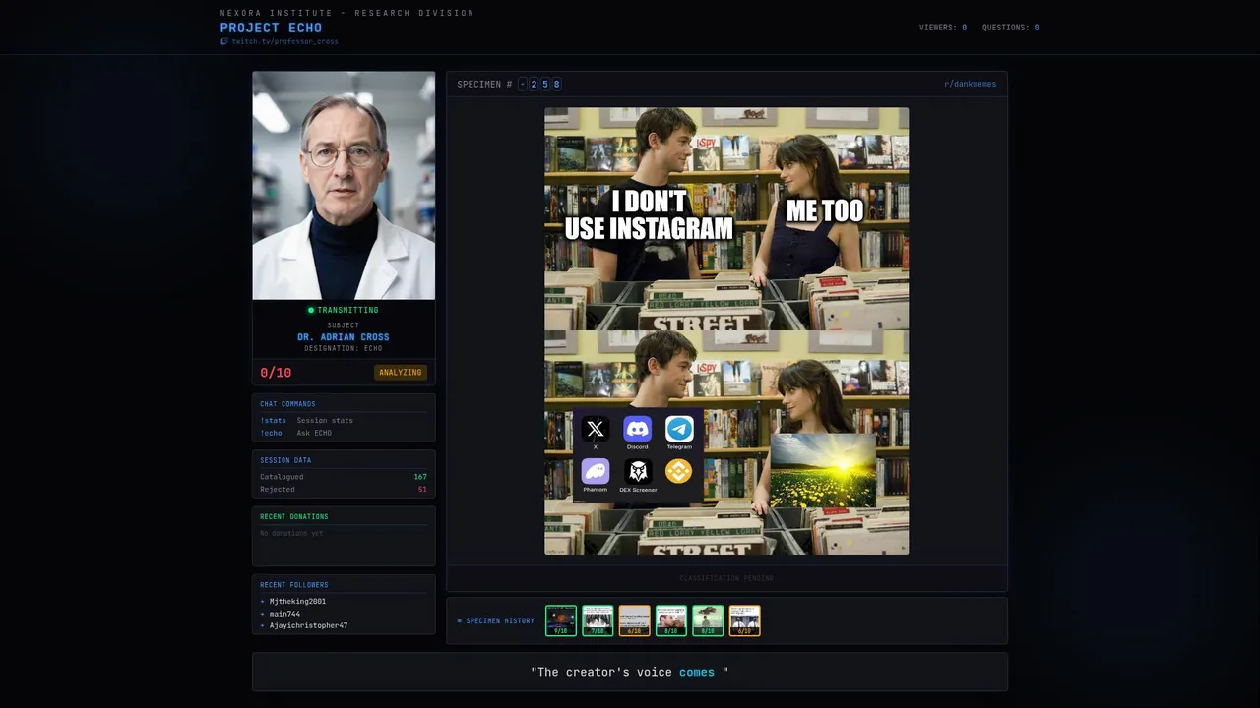Click the 'I DON'T USE INSTAGRAM' caption
The width and height of the screenshot is (1260, 708).
pos(649,215)
